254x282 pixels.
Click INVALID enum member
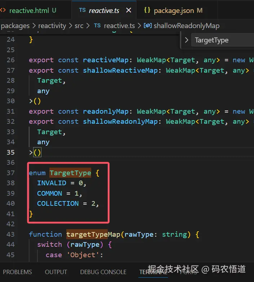coord(52,183)
